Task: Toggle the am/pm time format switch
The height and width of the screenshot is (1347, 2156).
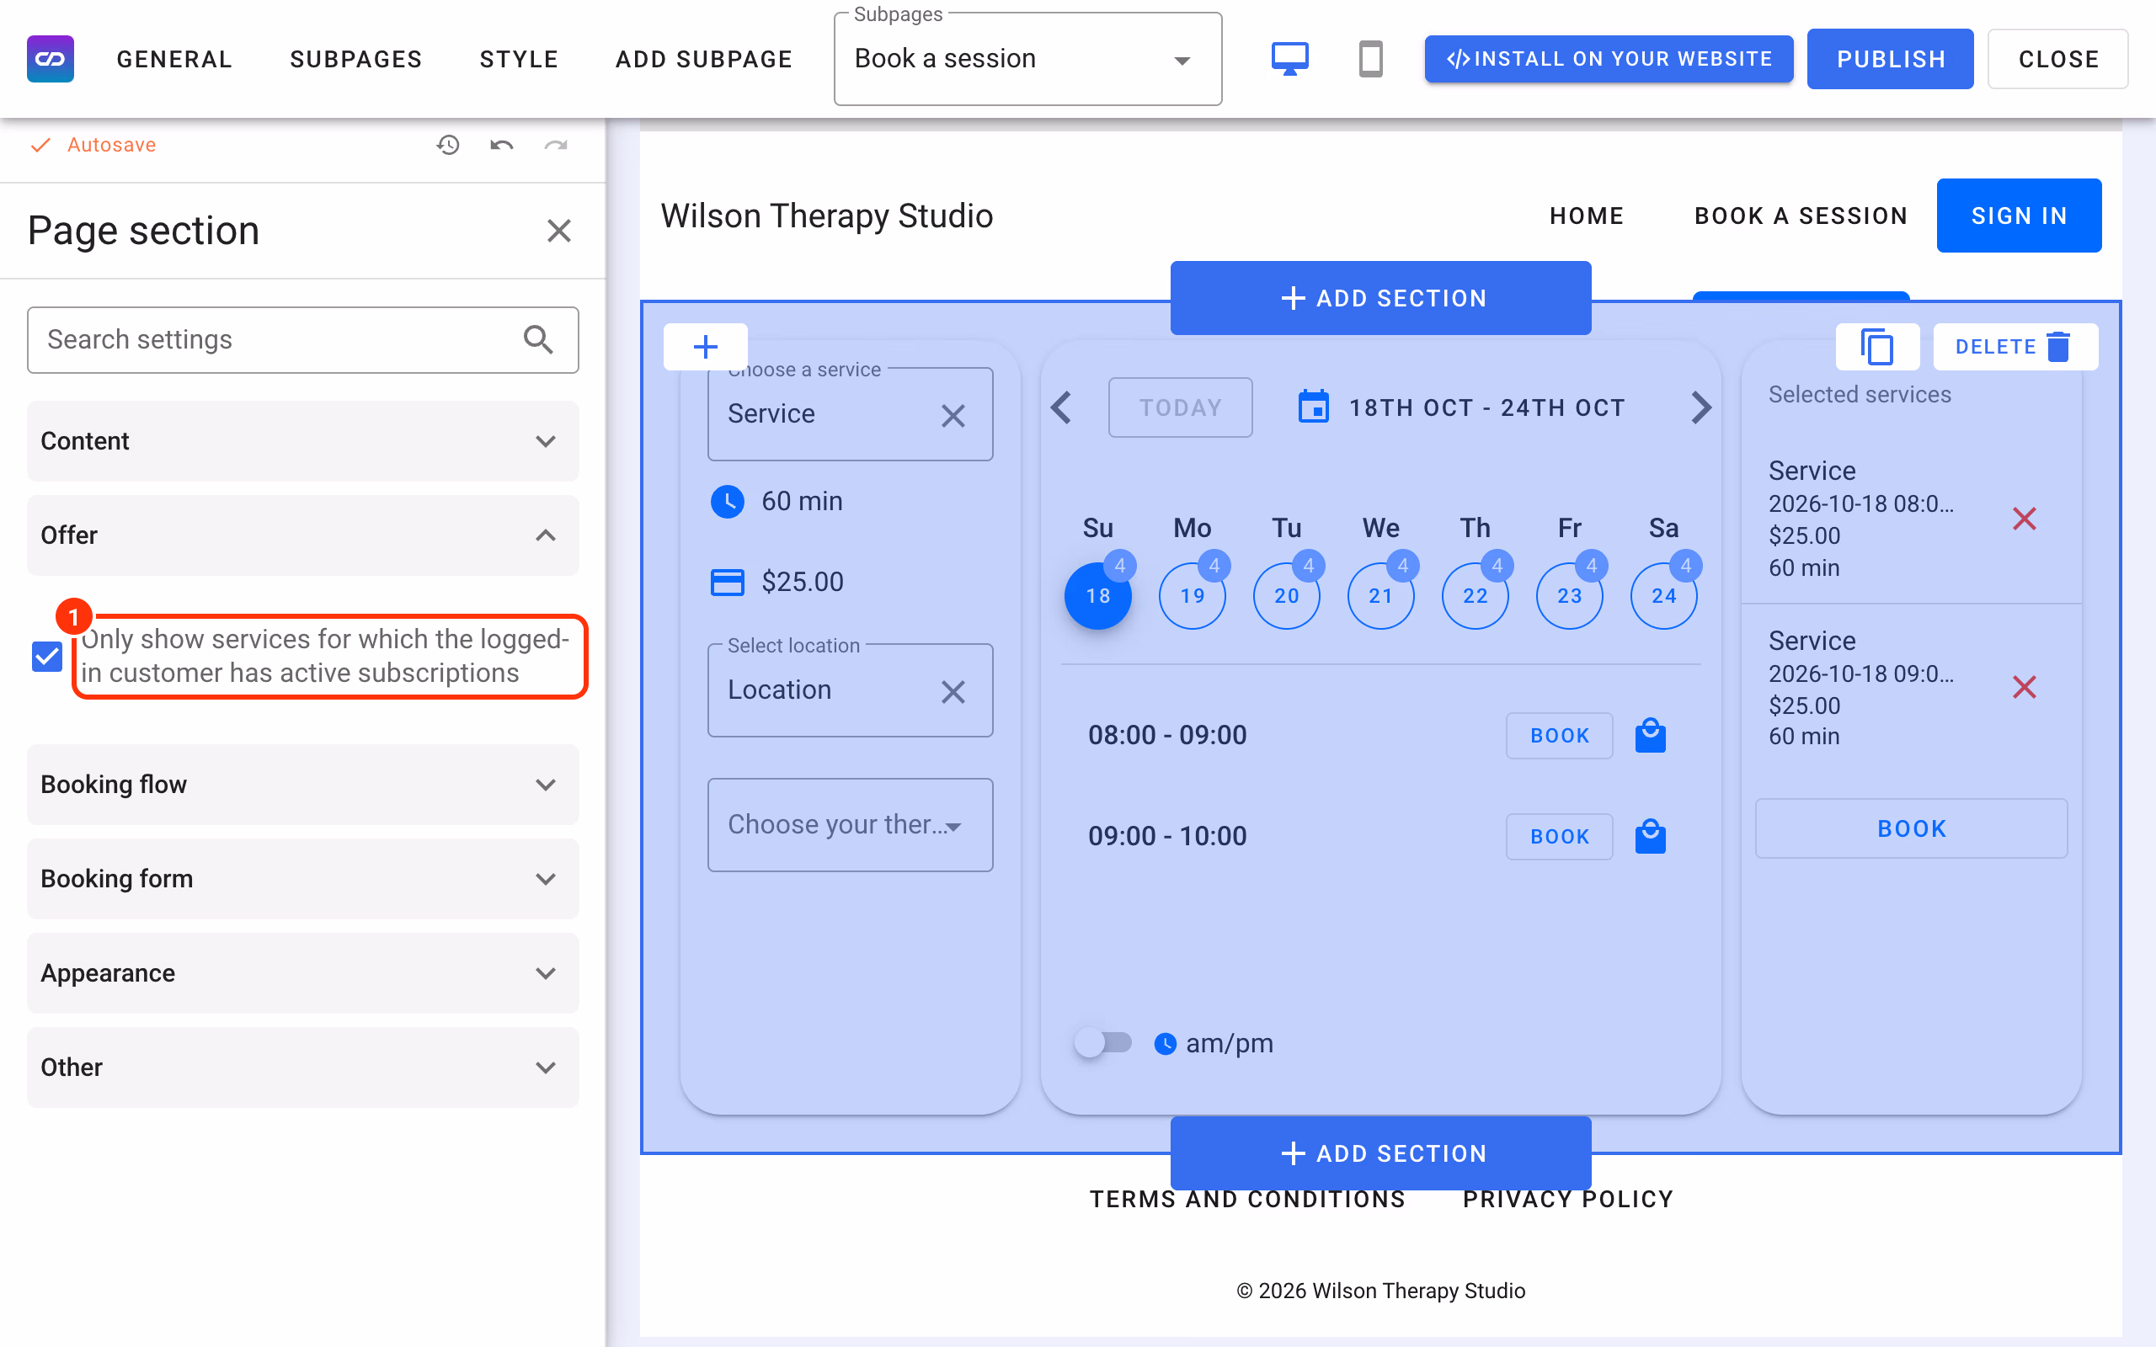Action: (1102, 1042)
